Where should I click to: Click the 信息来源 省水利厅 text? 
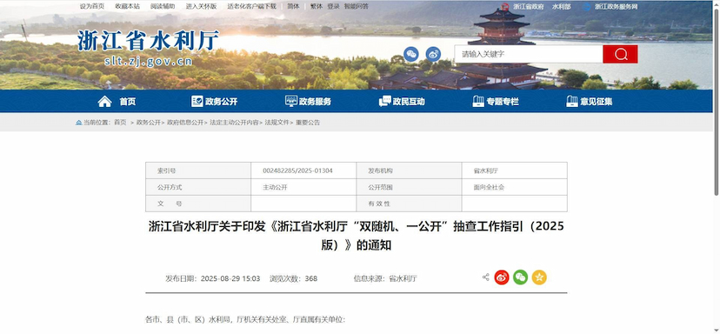pos(385,278)
